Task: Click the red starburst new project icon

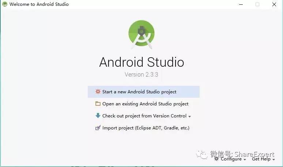Action: click(x=98, y=92)
